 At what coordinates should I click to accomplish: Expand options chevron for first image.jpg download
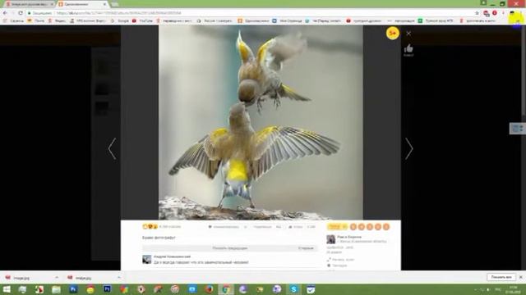point(57,278)
